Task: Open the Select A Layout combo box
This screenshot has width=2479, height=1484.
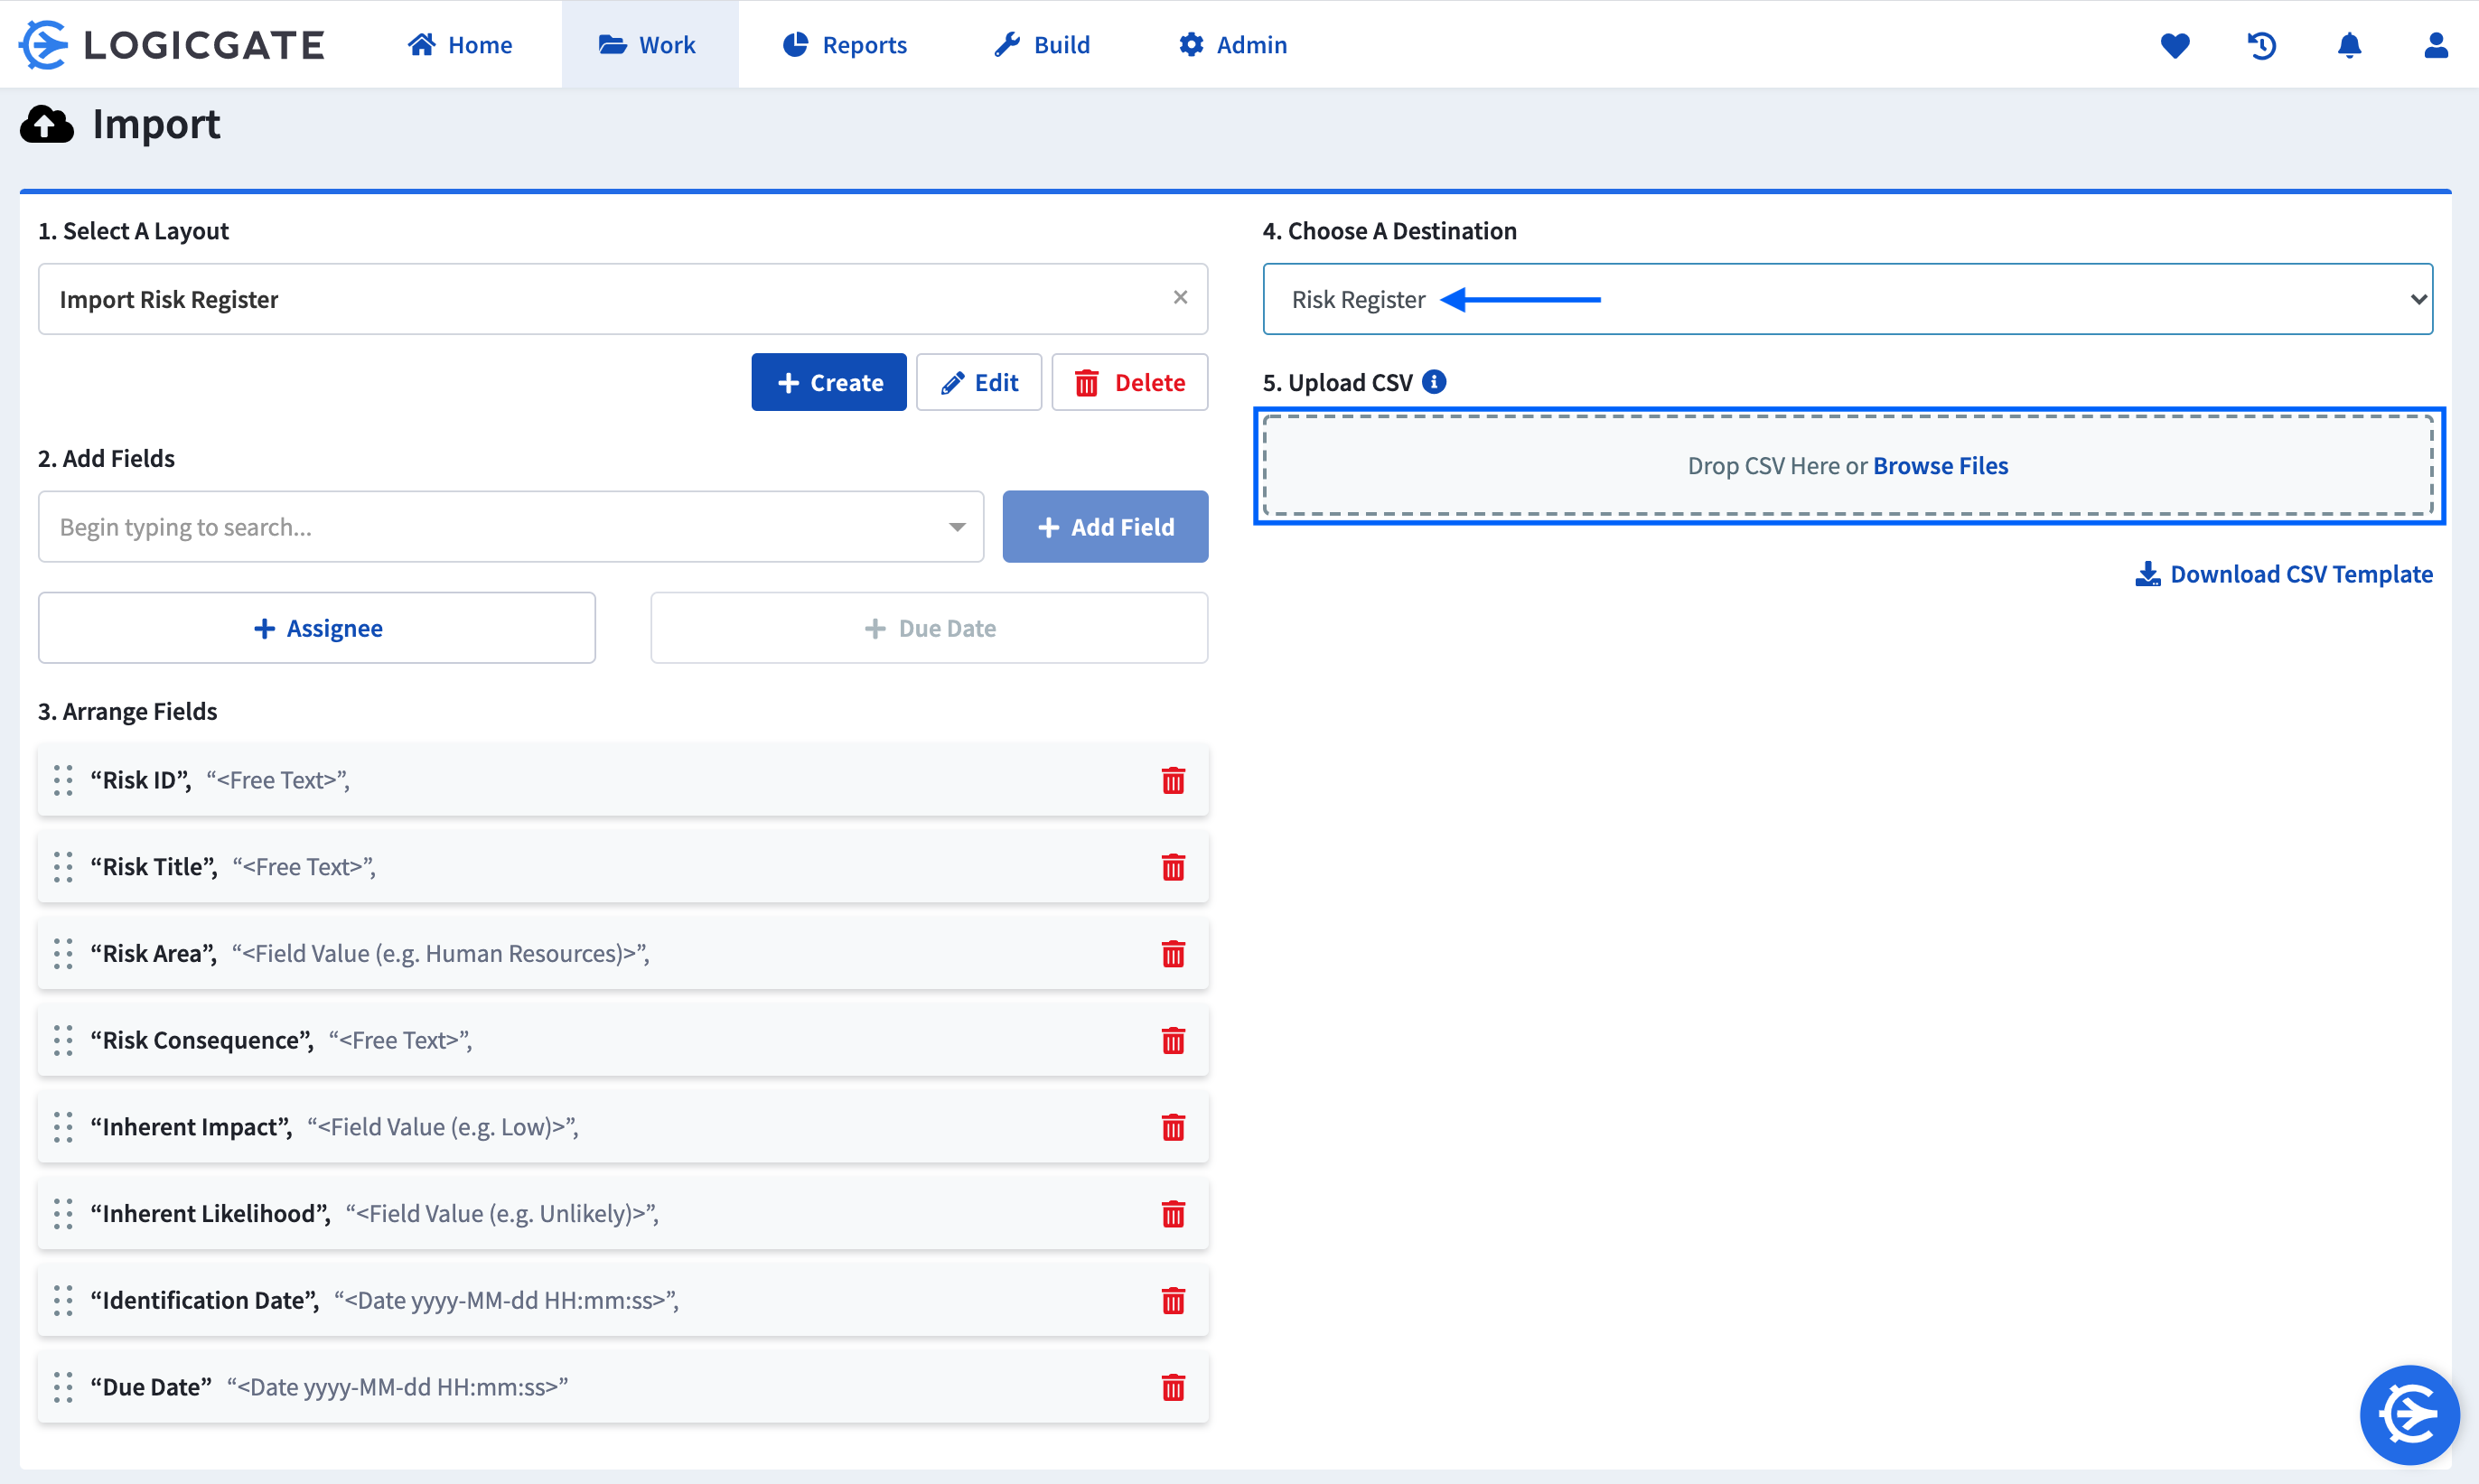Action: click(622, 299)
